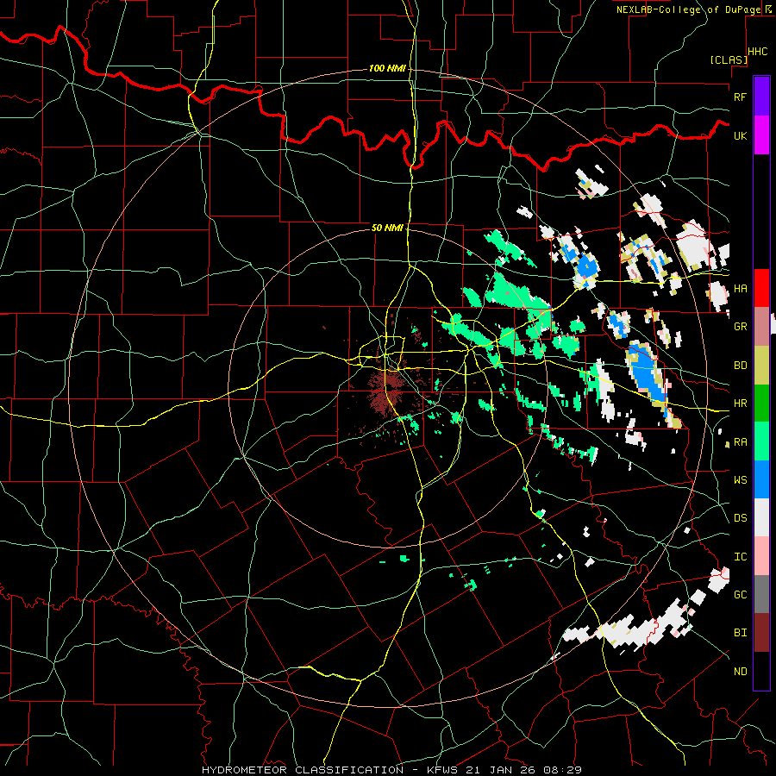Image resolution: width=776 pixels, height=776 pixels.
Task: Click the "ND" legend label
Action: pos(740,672)
